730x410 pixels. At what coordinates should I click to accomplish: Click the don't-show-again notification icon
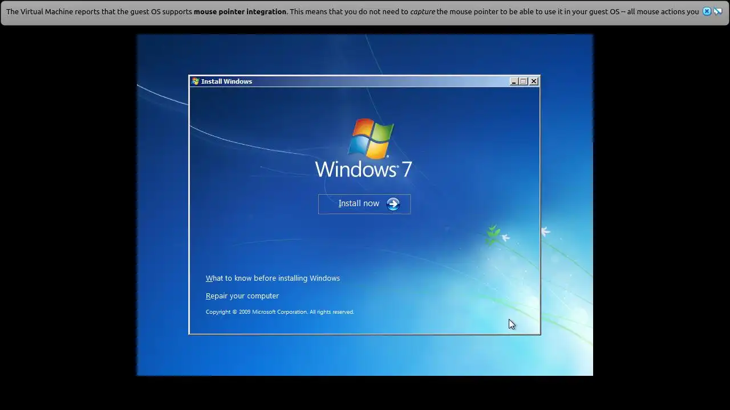click(718, 11)
